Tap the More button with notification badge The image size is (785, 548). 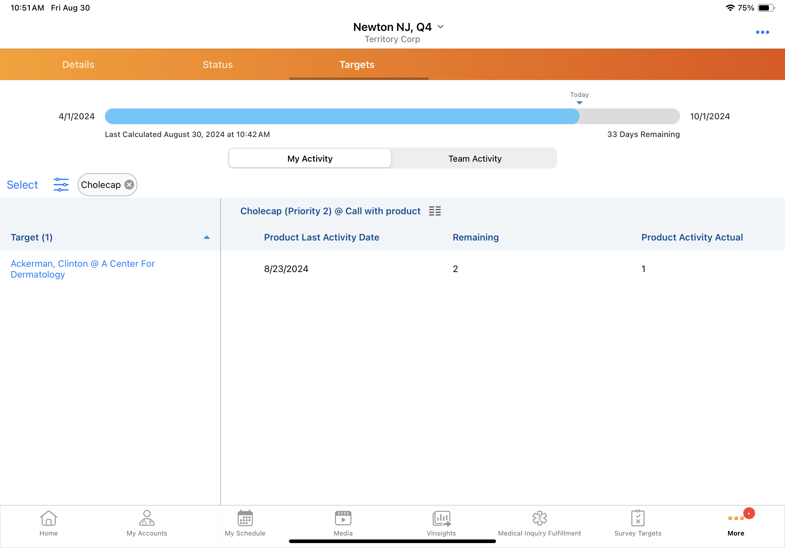(736, 522)
